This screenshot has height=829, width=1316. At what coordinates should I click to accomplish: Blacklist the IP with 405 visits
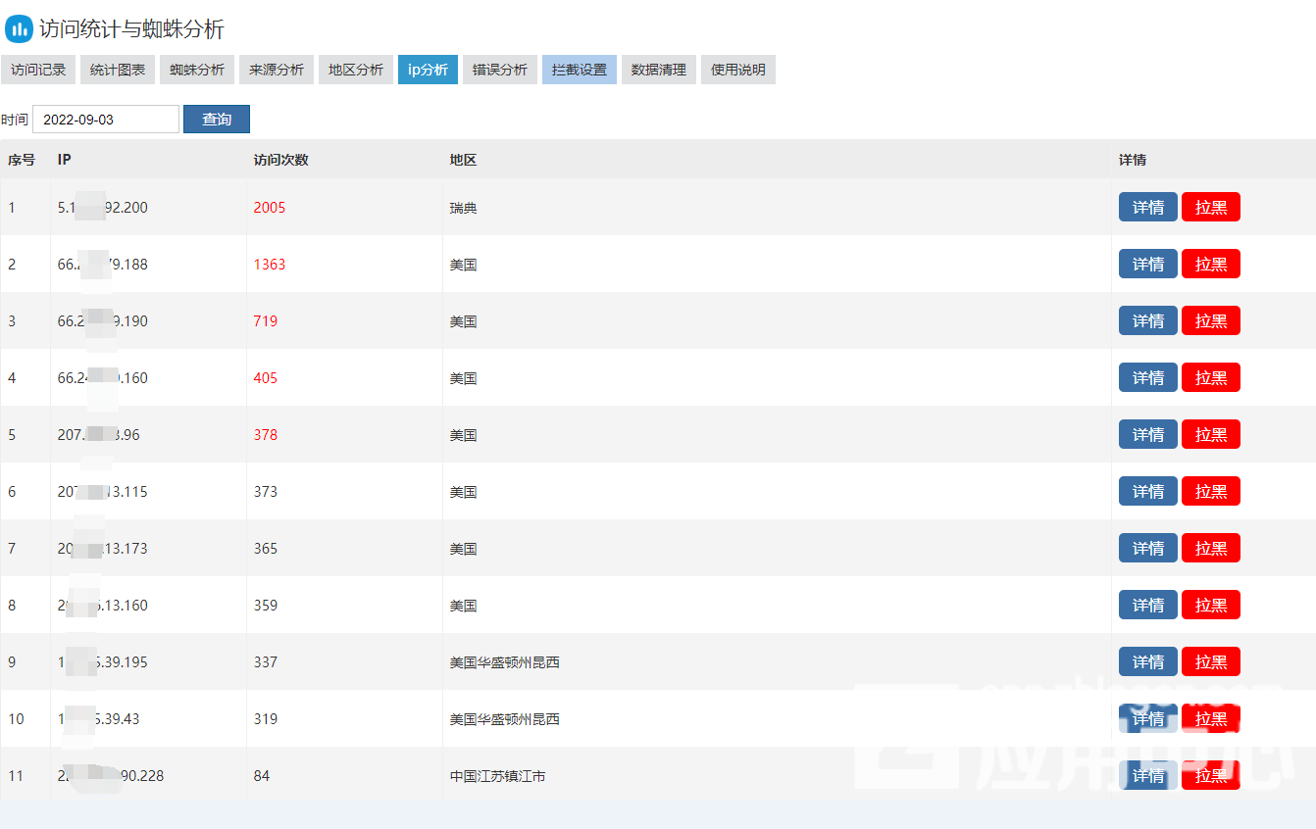[1211, 377]
